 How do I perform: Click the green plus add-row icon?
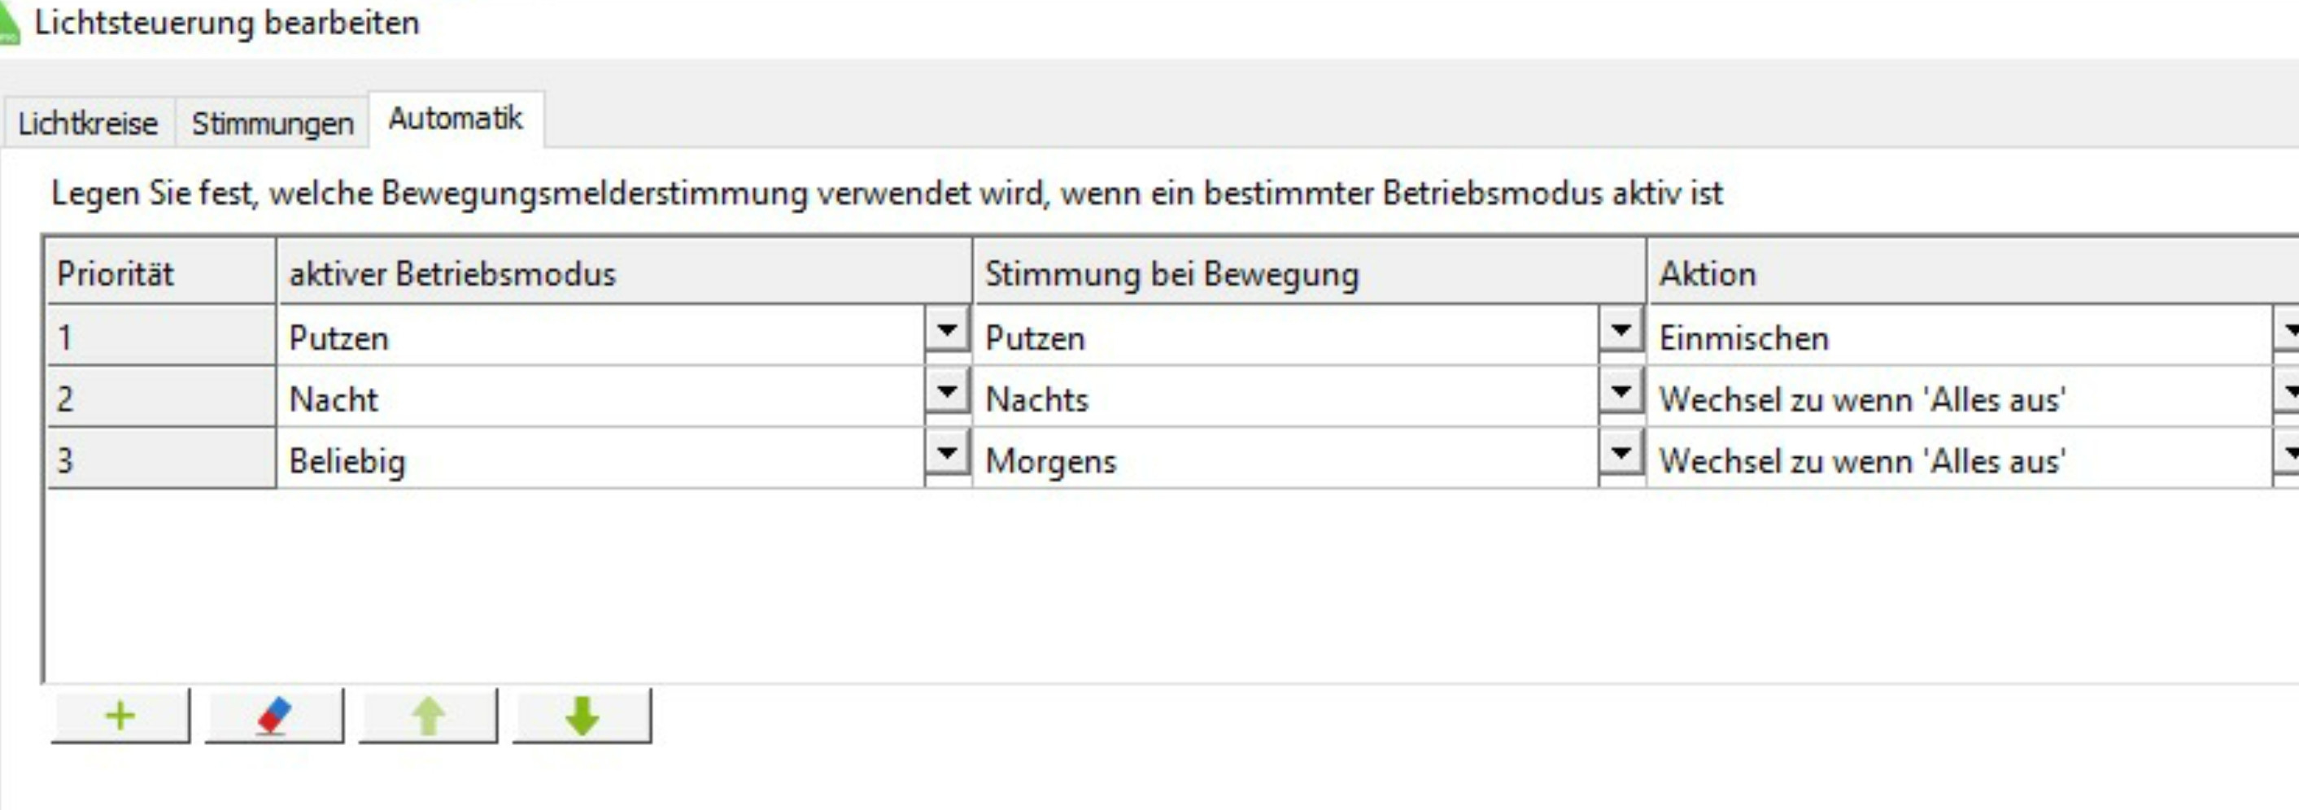120,716
